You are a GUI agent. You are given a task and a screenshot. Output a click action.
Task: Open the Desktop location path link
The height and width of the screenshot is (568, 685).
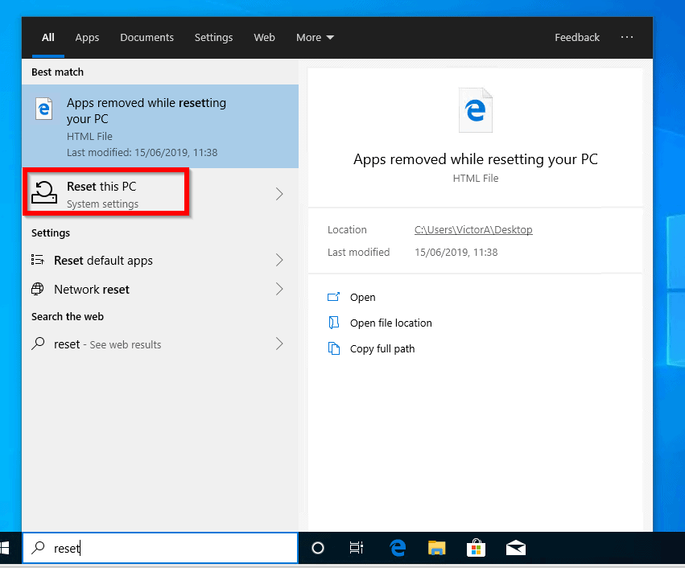point(473,230)
